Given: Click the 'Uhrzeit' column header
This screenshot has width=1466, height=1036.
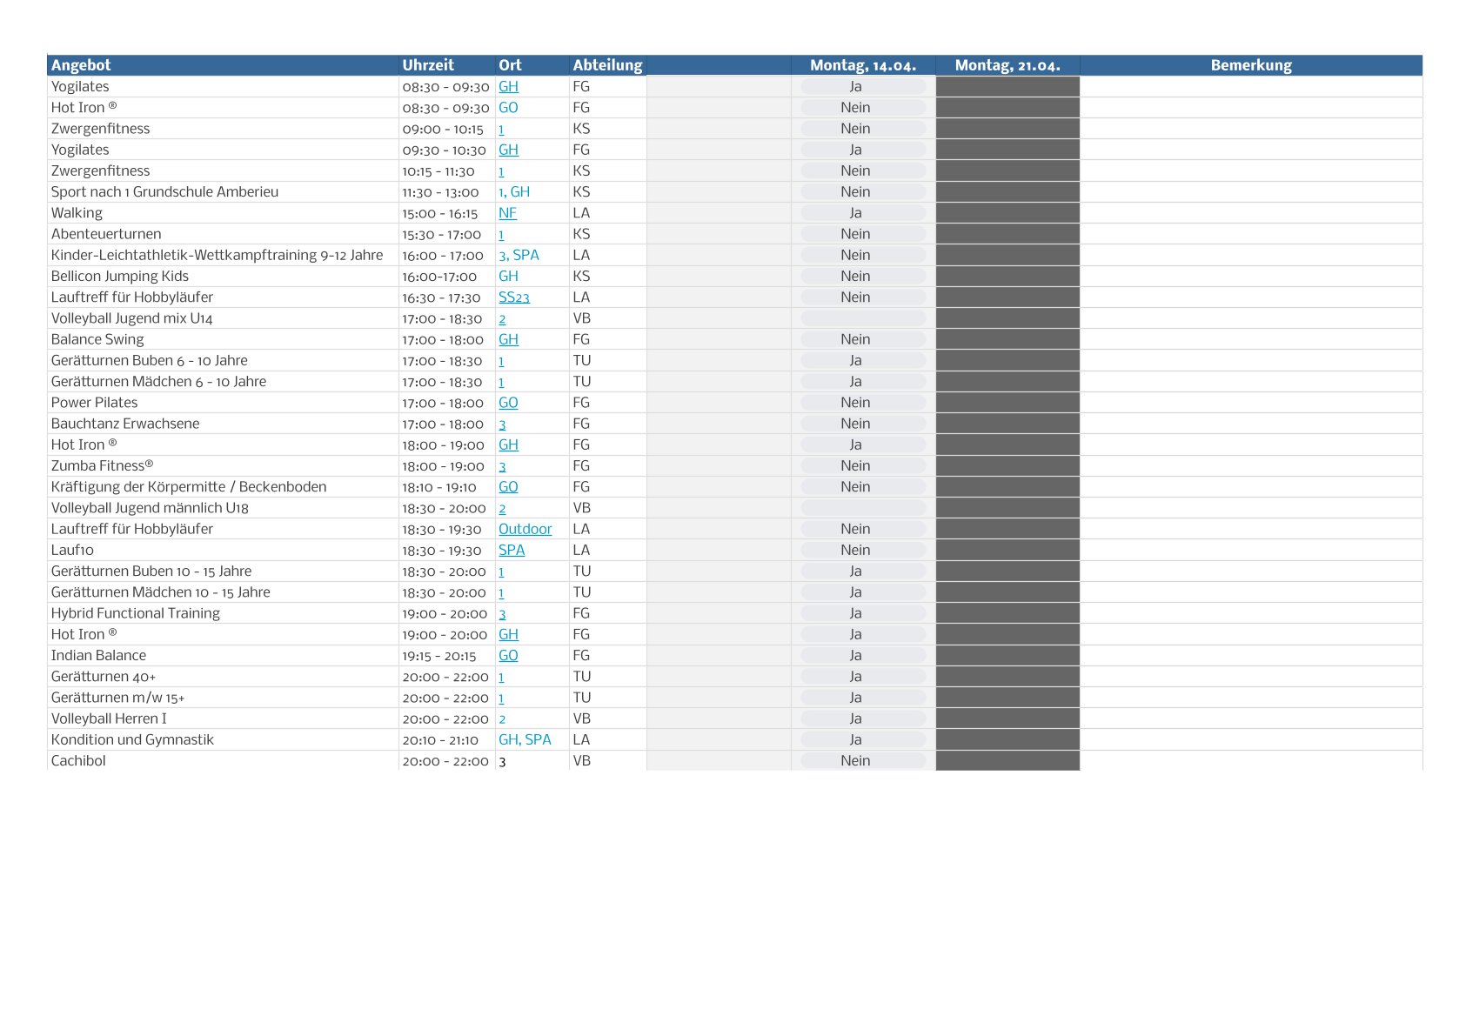Looking at the screenshot, I should tap(446, 65).
